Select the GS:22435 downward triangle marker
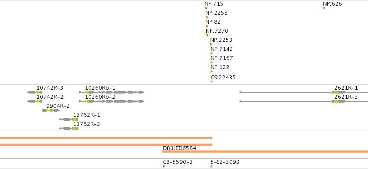 pyautogui.click(x=212, y=81)
